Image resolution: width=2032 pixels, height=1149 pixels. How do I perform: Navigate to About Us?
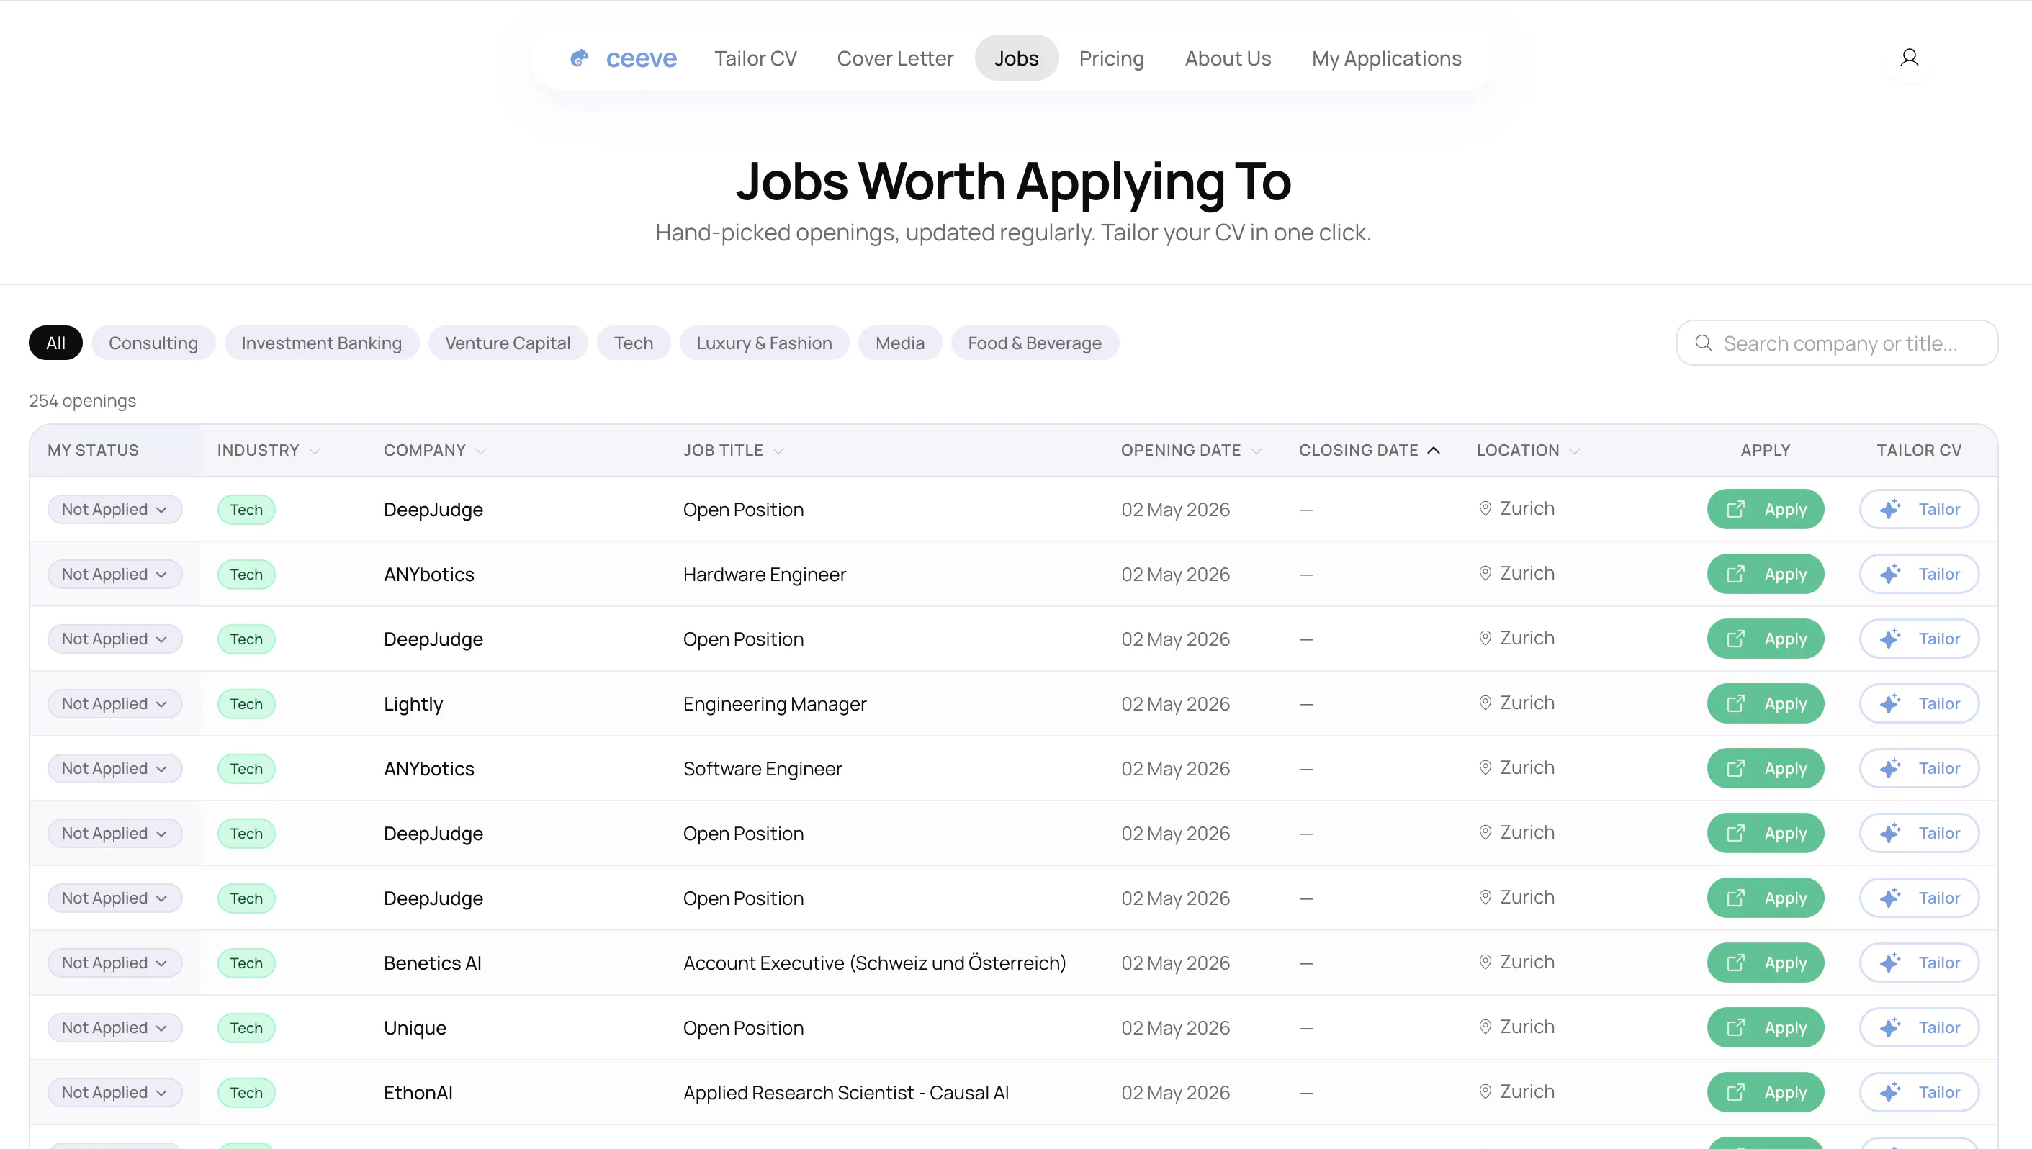click(1227, 58)
